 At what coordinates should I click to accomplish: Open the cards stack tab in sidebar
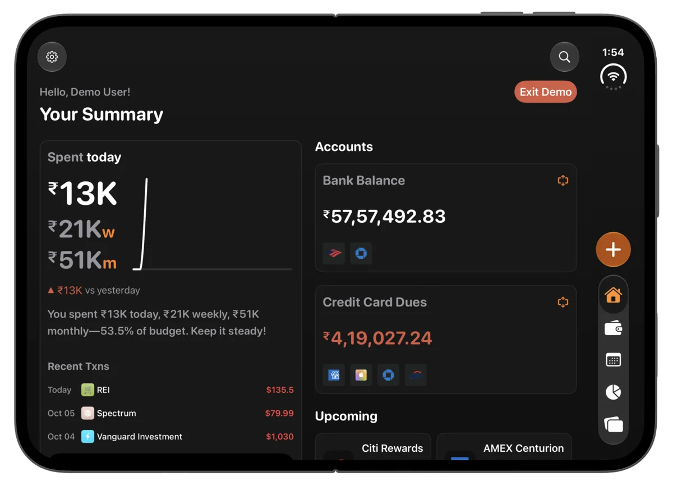point(613,424)
